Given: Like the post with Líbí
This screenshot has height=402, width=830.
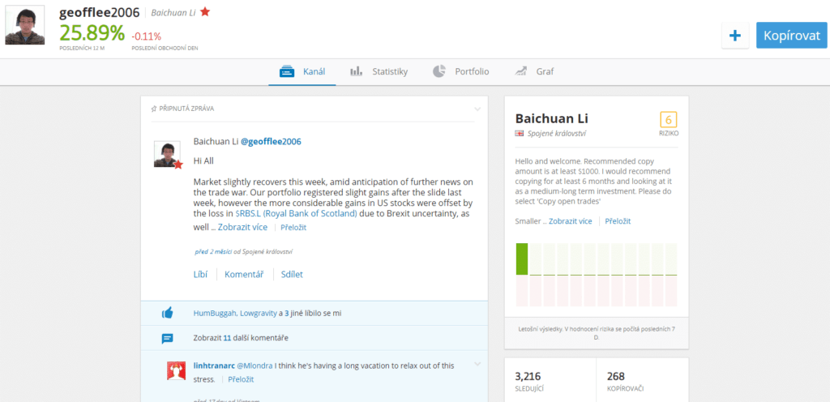Looking at the screenshot, I should coord(200,274).
